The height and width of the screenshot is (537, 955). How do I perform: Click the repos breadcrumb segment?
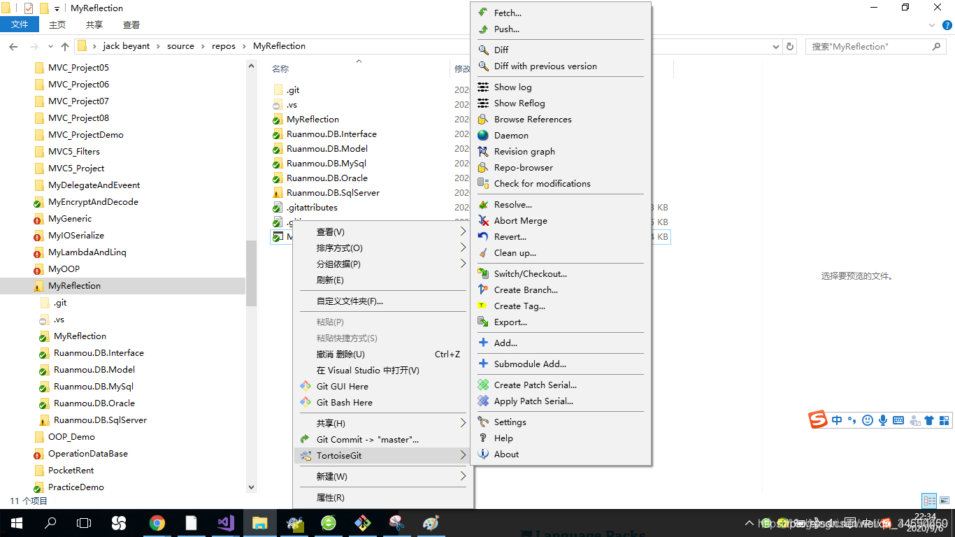click(x=224, y=46)
